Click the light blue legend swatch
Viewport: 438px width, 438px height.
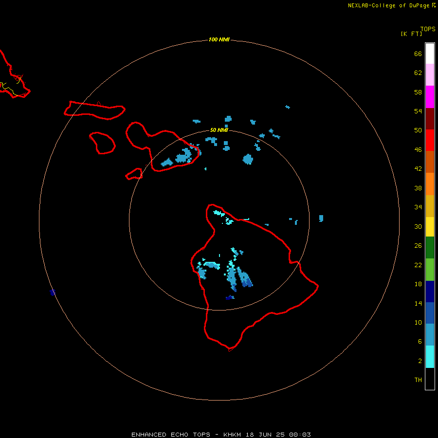430,335
